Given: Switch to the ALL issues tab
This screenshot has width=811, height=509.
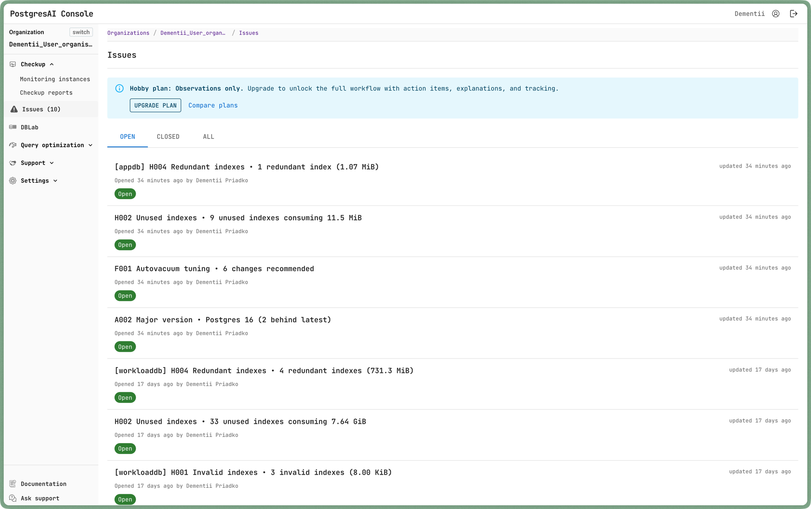Looking at the screenshot, I should click(208, 136).
